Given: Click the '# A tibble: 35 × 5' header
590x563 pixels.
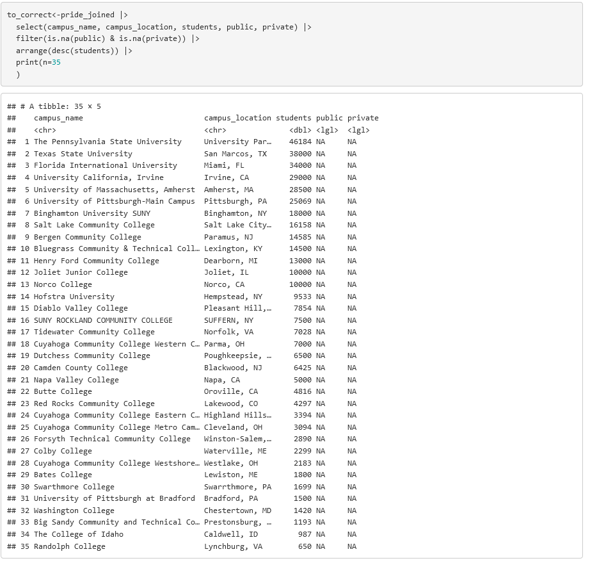Looking at the screenshot, I should click(61, 106).
